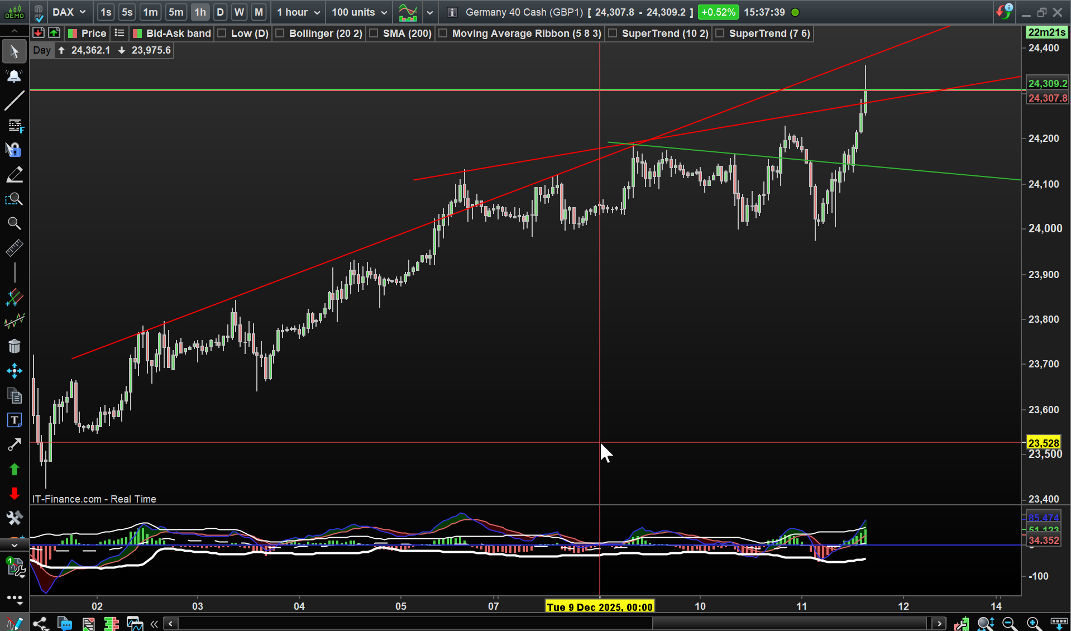The height and width of the screenshot is (631, 1071).
Task: Click the red download arrow icon near Price
Action: pos(38,33)
